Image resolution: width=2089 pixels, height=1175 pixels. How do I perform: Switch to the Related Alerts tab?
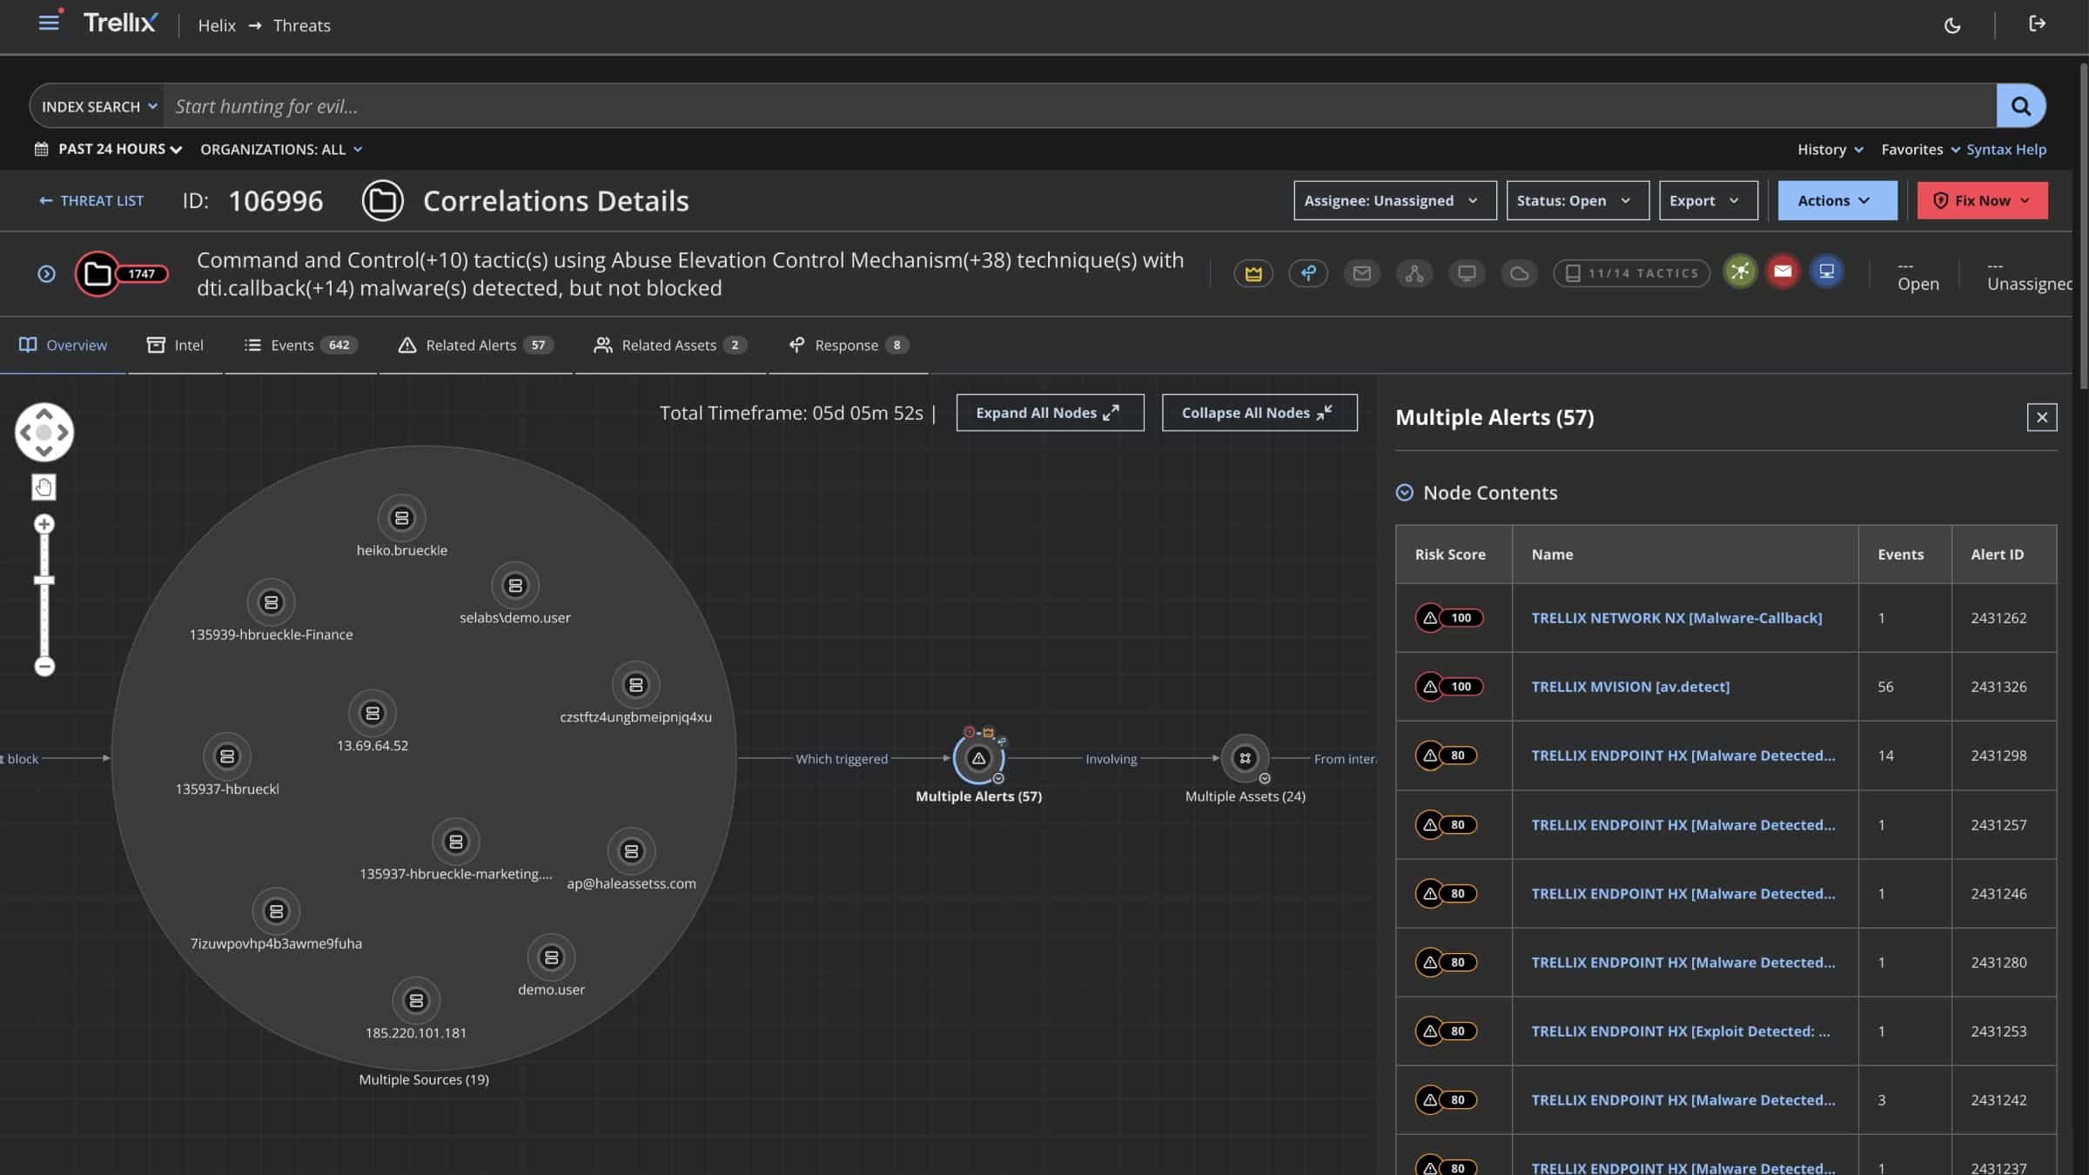[x=475, y=346]
